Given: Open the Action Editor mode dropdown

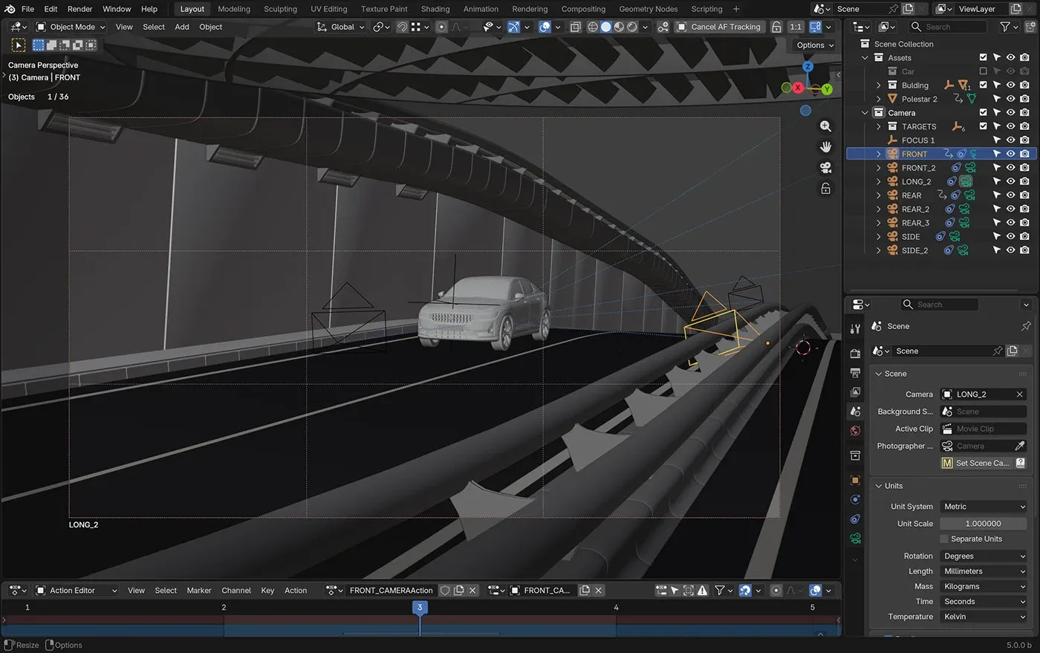Looking at the screenshot, I should [77, 591].
